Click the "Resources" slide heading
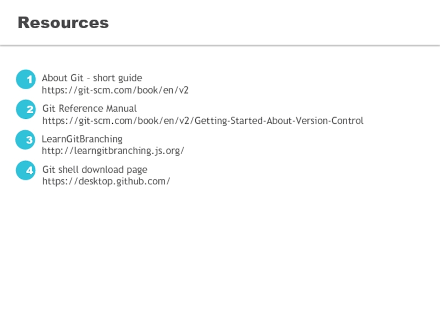 coord(63,23)
